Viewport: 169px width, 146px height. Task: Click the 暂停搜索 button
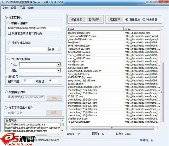[94, 19]
